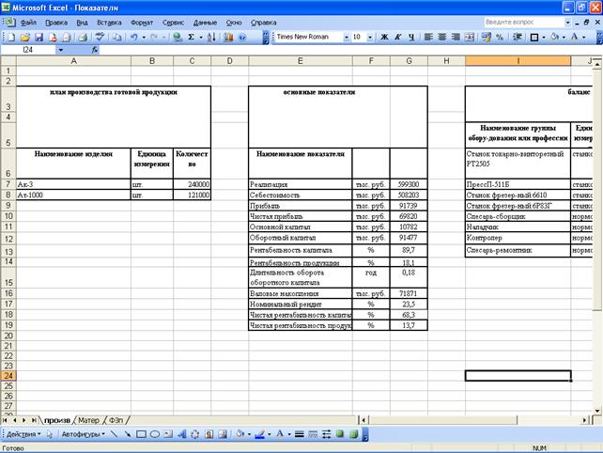Screen dimensions: 603x453
Task: Click the Line Color pen icon
Action: coord(260,434)
